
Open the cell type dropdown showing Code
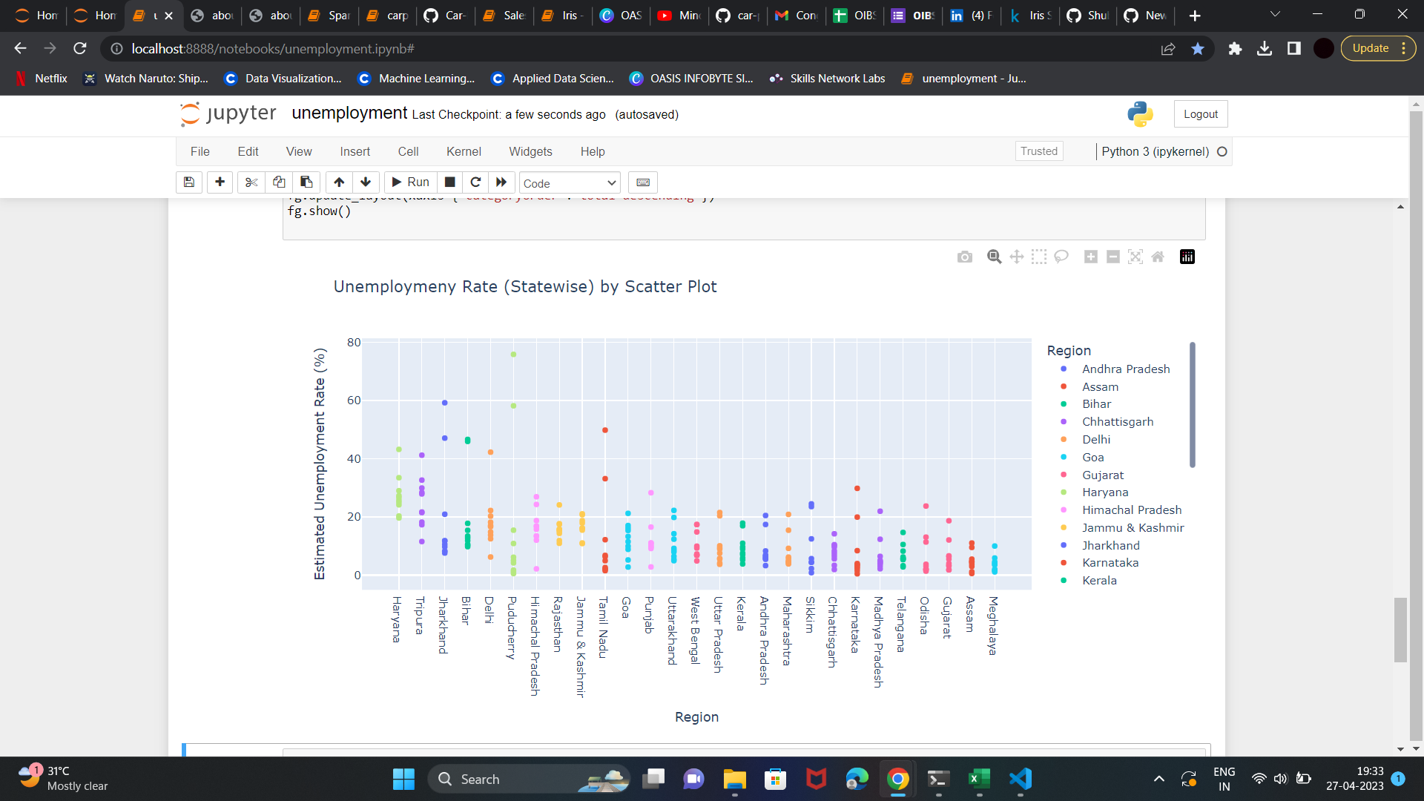tap(569, 182)
